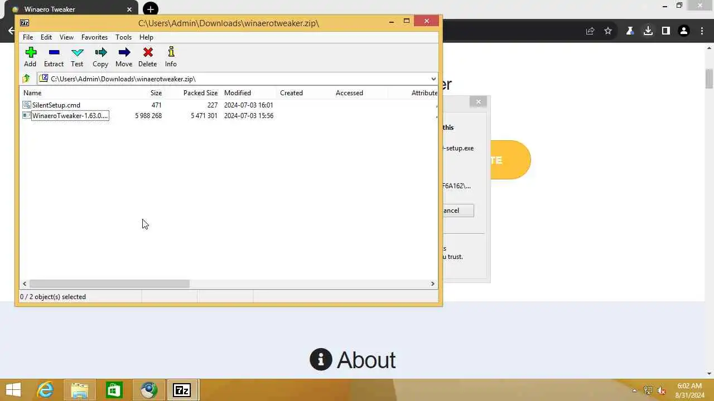Click About heading info icon on webpage
Screen dimensions: 714x401
(321, 360)
